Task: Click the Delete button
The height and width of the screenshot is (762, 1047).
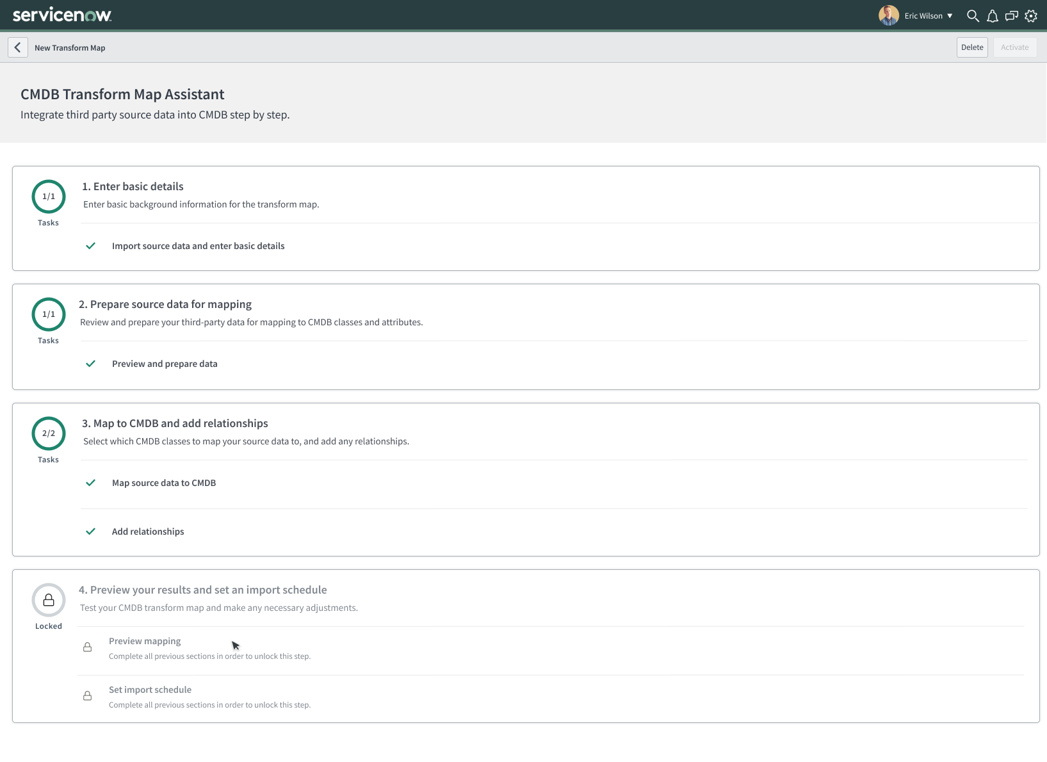Action: pos(972,47)
